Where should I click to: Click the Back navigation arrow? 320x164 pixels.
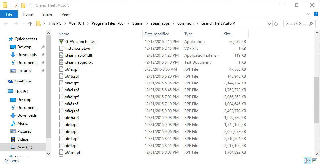(6, 24)
